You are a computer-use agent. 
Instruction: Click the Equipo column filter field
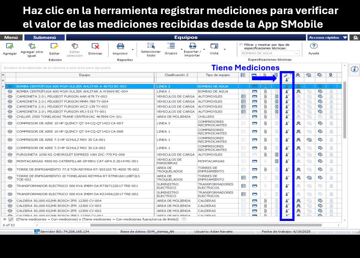pos(85,80)
